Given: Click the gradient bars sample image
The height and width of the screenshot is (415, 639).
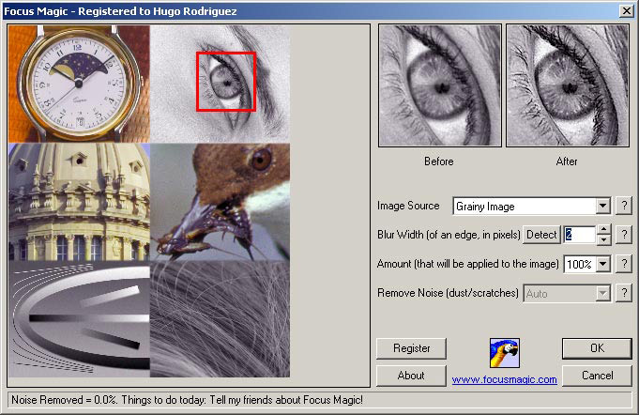Looking at the screenshot, I should [79, 319].
